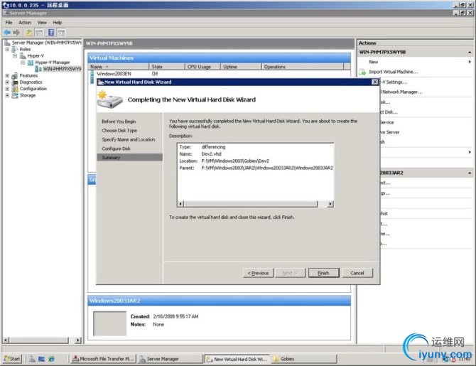The width and height of the screenshot is (476, 366).
Task: Click the Forward arrow toolbar icon
Action: pyautogui.click(x=16, y=32)
